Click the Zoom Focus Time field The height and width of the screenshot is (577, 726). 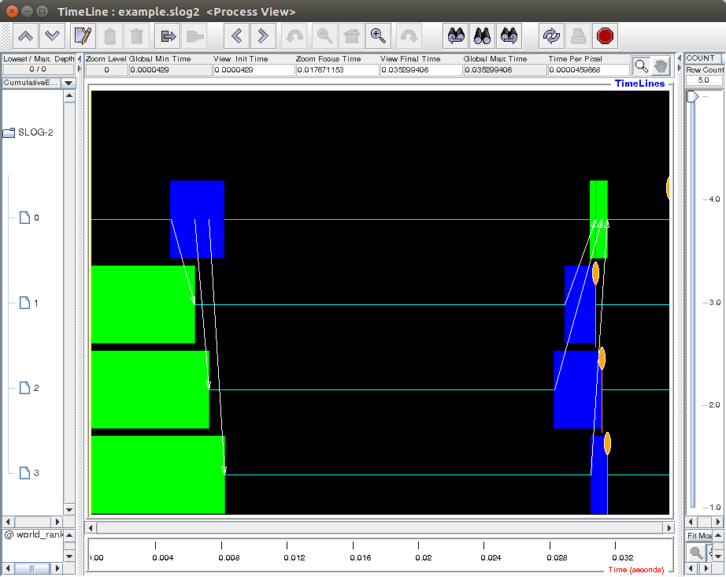[338, 70]
